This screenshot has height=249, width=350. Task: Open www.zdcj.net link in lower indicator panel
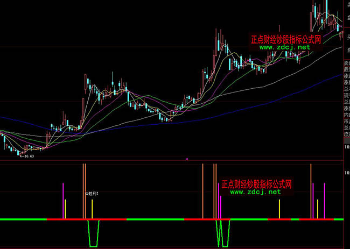coord(255,192)
